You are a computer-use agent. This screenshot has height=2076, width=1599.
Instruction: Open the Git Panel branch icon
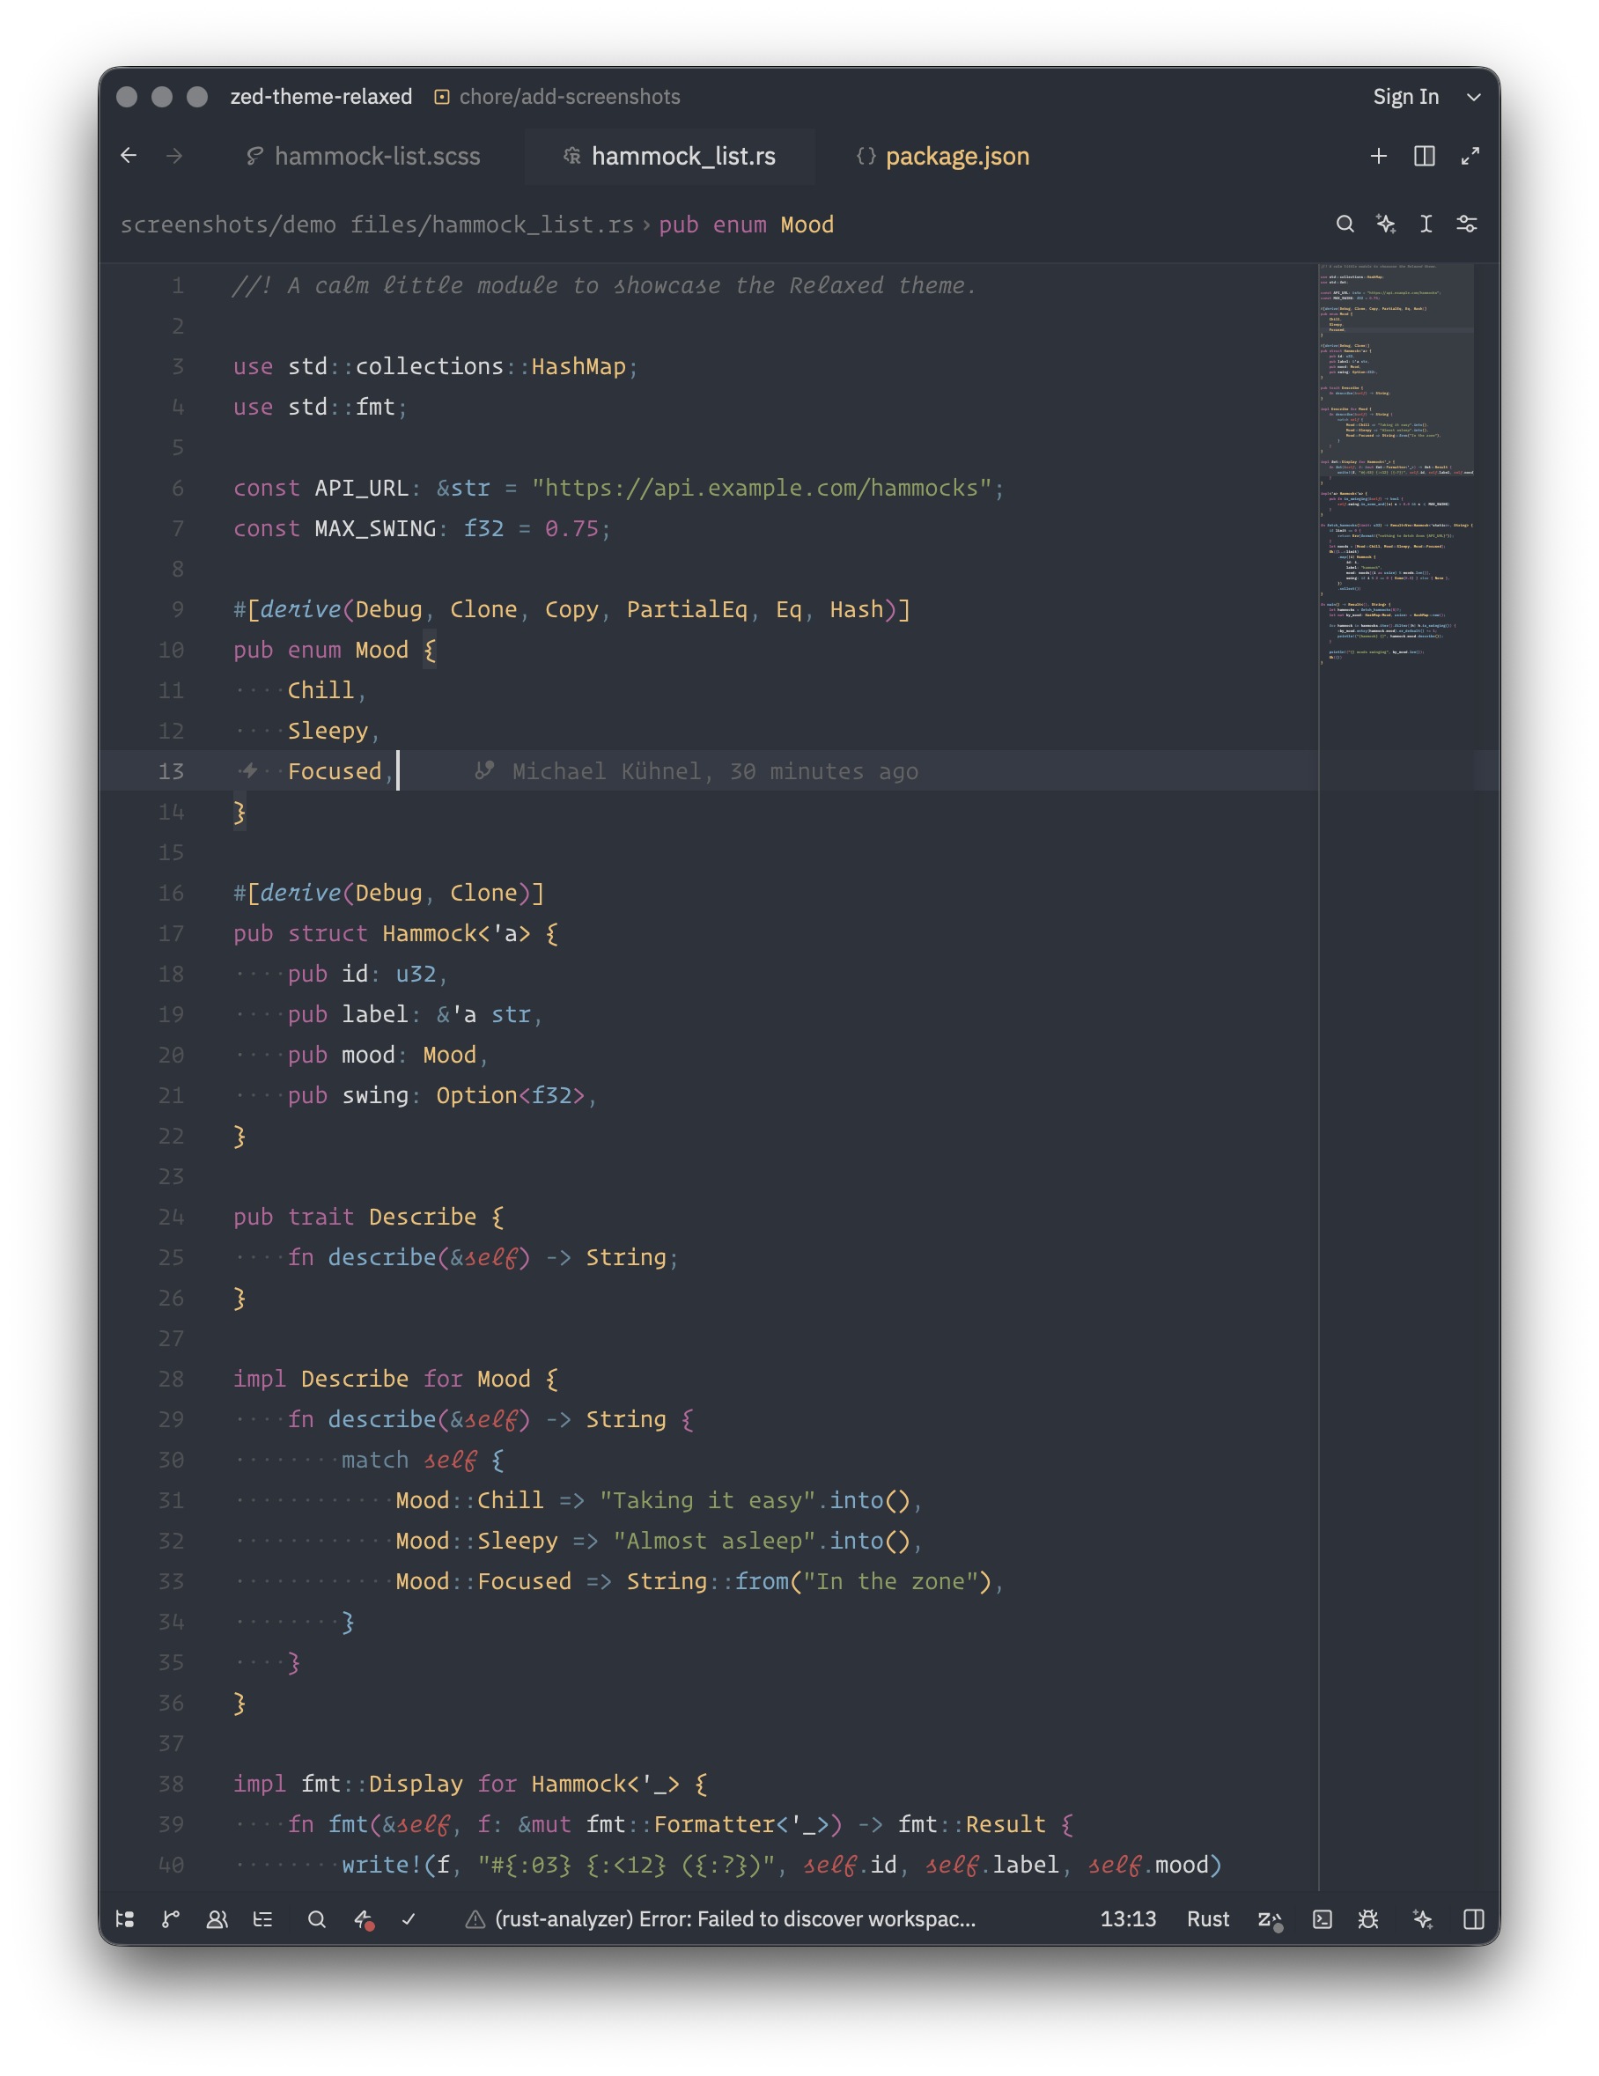click(x=171, y=1918)
